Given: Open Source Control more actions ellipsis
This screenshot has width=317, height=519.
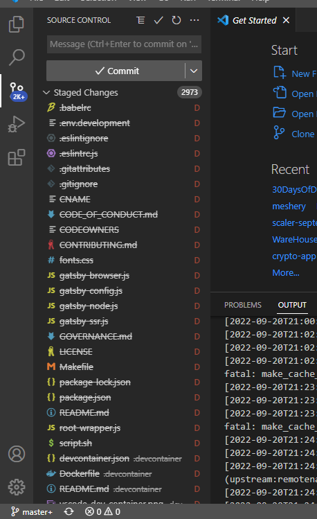Looking at the screenshot, I should (194, 21).
